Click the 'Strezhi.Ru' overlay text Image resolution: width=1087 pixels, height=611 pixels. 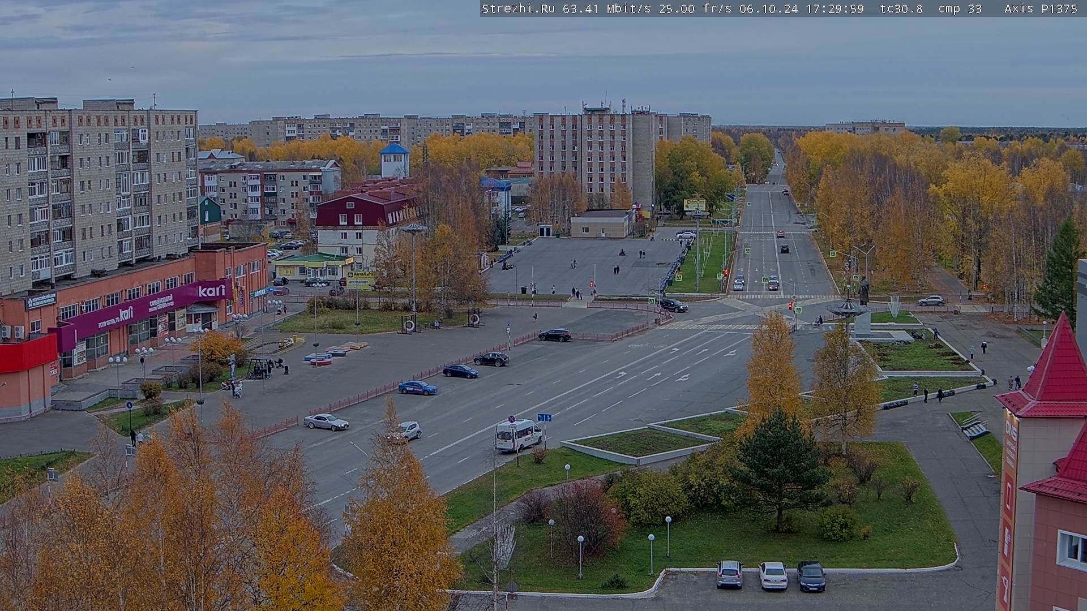518,8
